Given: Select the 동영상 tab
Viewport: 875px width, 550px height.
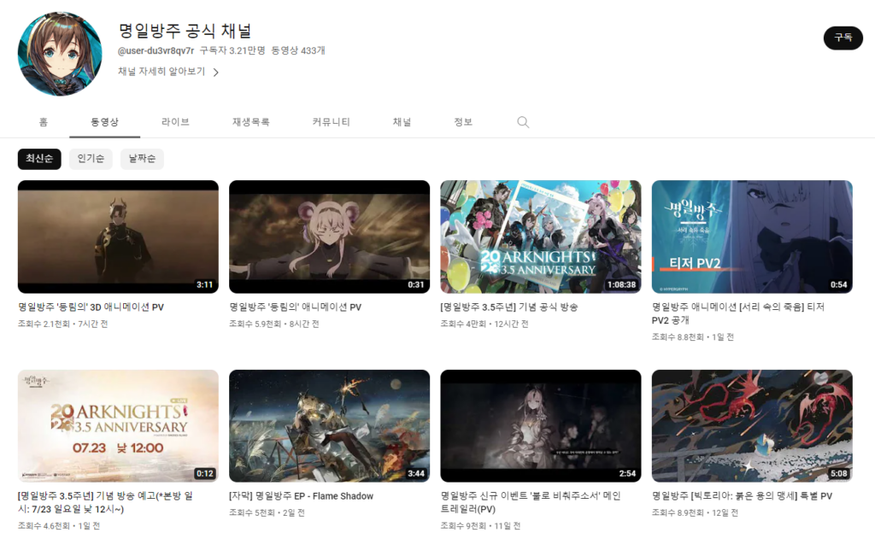Looking at the screenshot, I should click(x=104, y=122).
